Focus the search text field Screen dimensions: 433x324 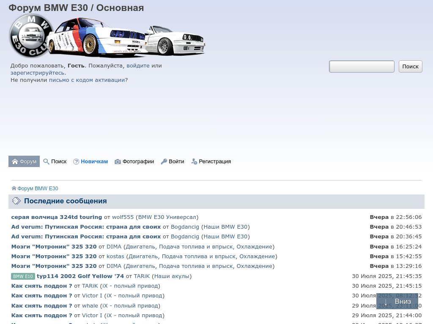362,67
